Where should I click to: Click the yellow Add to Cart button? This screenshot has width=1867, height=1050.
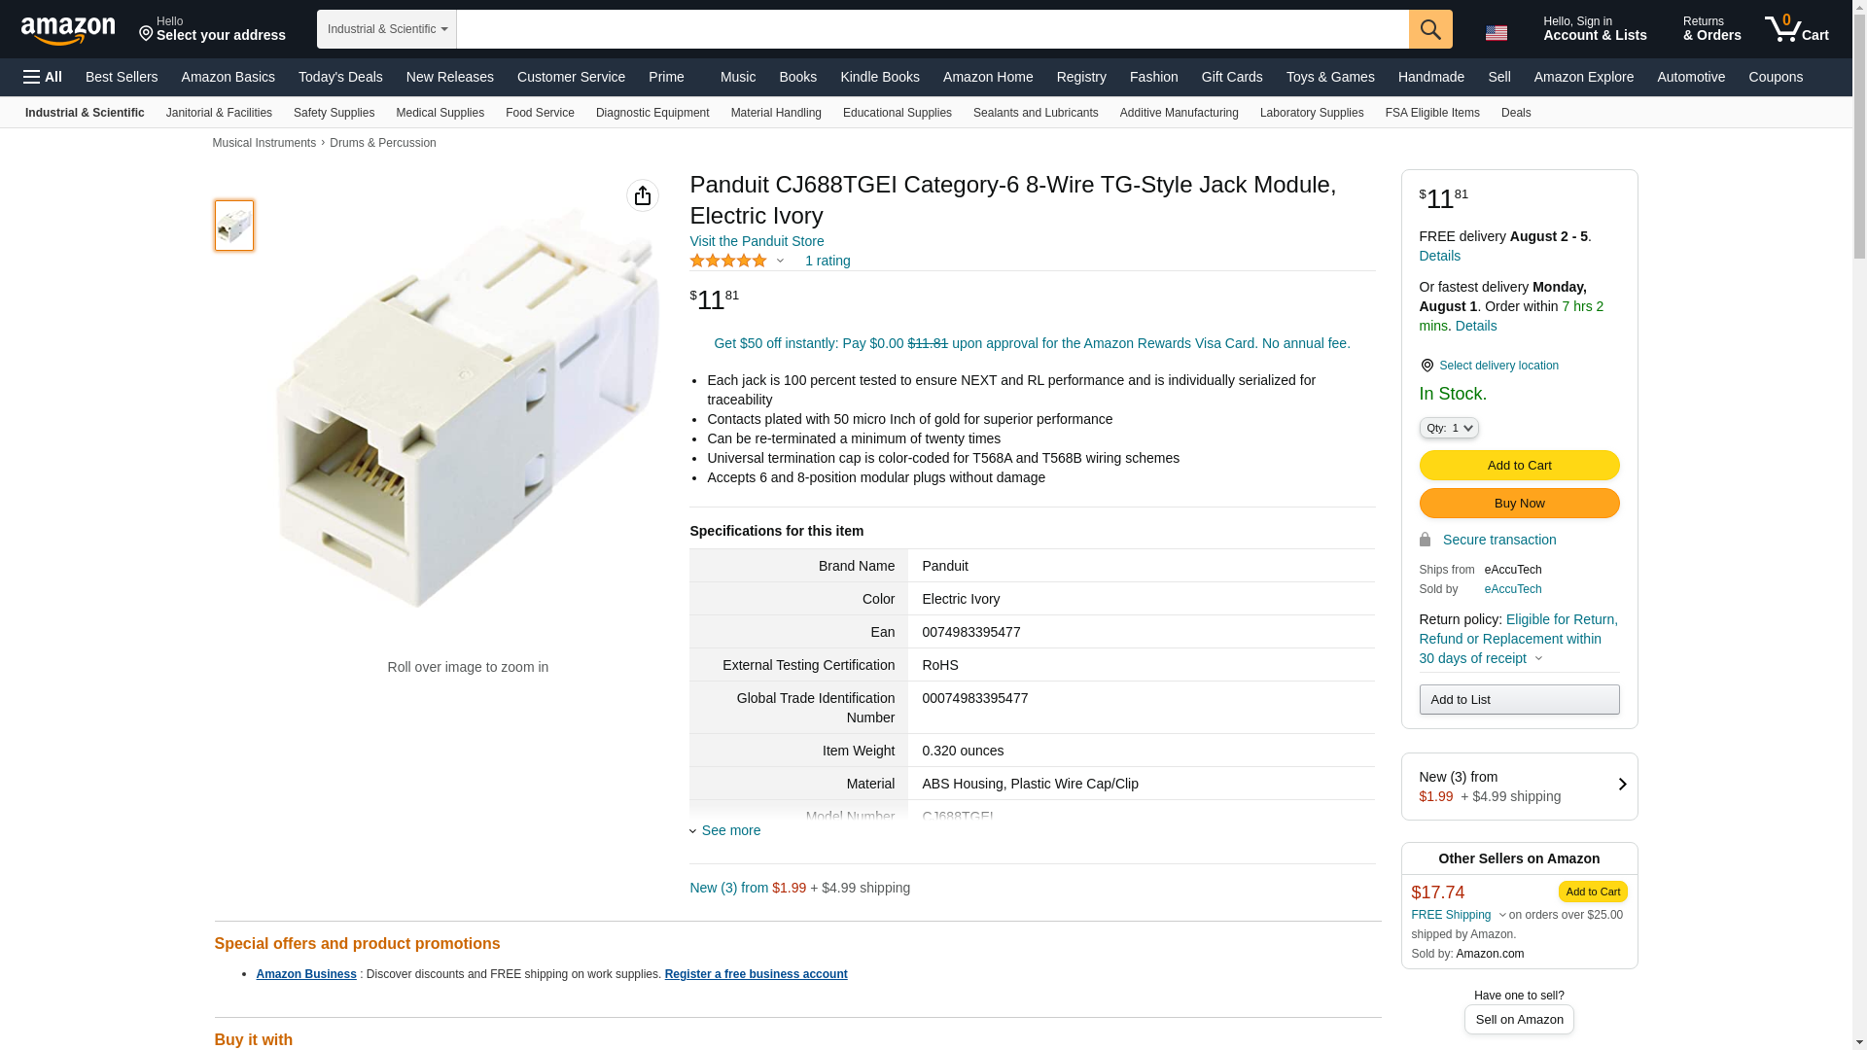(x=1519, y=465)
